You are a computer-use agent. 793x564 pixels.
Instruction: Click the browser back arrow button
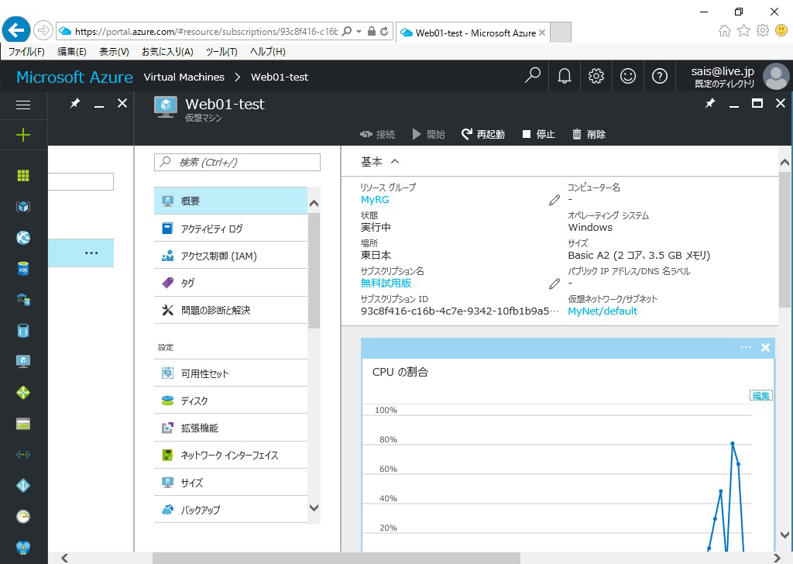click(16, 31)
